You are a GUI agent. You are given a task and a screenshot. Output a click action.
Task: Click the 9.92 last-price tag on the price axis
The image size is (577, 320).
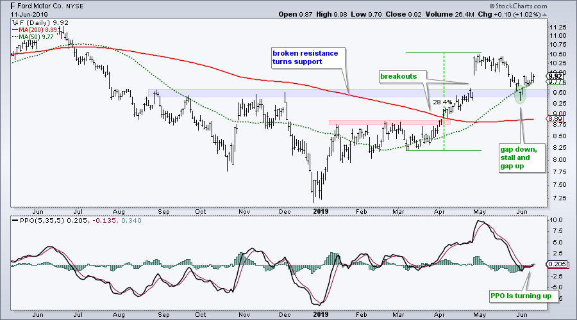pyautogui.click(x=555, y=76)
